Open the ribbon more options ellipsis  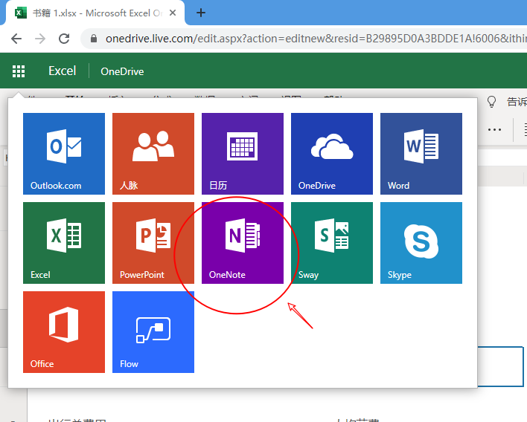click(494, 129)
